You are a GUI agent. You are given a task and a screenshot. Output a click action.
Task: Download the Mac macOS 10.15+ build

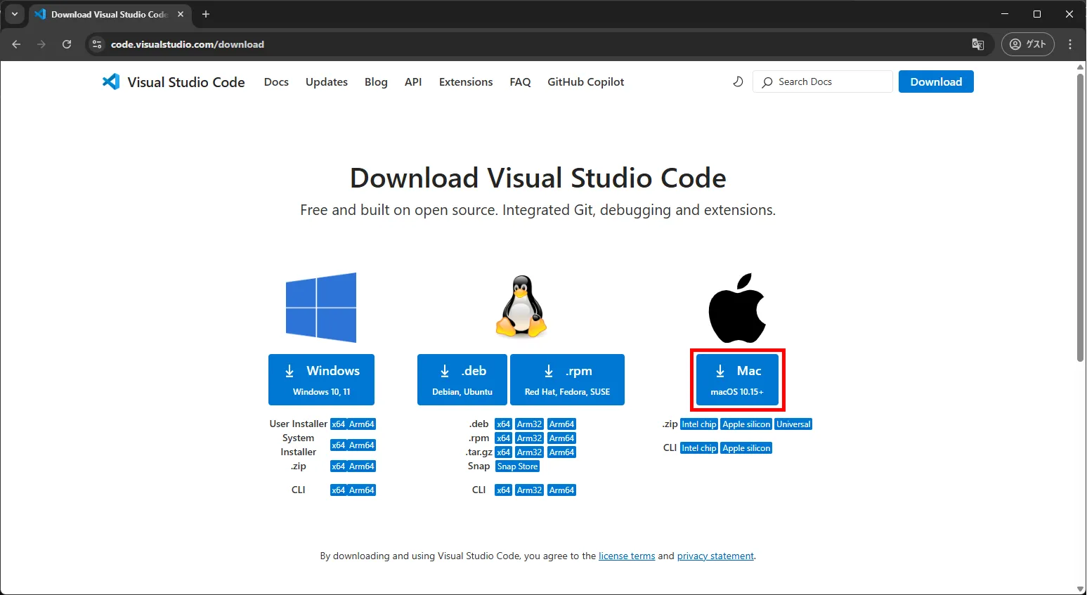coord(737,379)
